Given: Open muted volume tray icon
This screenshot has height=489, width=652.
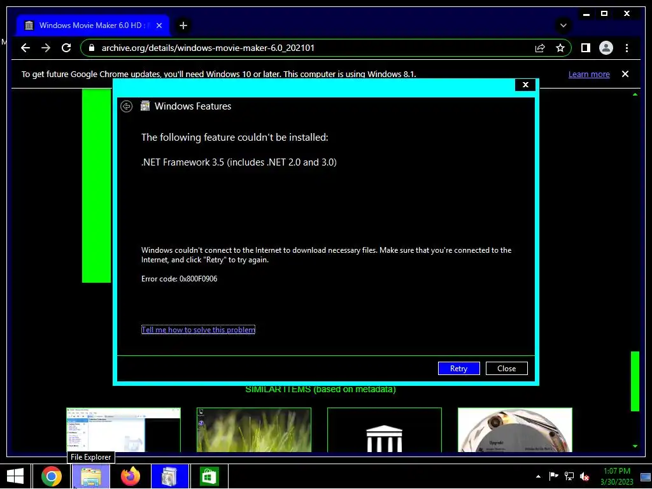Looking at the screenshot, I should tap(585, 476).
